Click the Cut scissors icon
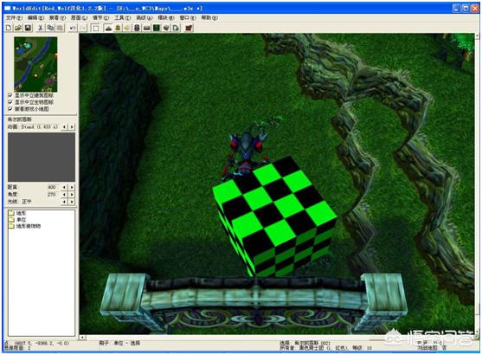 [x=41, y=28]
